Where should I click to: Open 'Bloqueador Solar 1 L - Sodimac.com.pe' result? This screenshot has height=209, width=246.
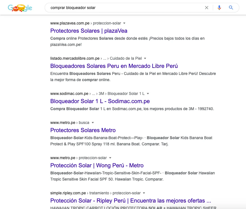pyautogui.click(x=100, y=101)
